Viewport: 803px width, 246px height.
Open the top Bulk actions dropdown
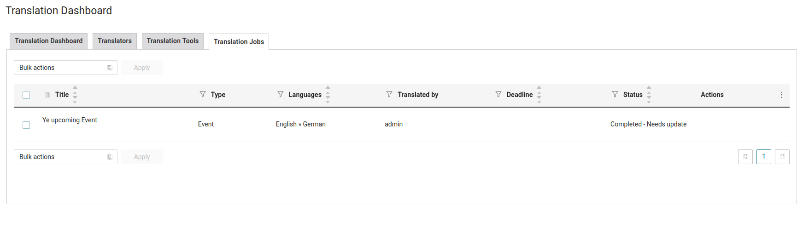coord(65,68)
